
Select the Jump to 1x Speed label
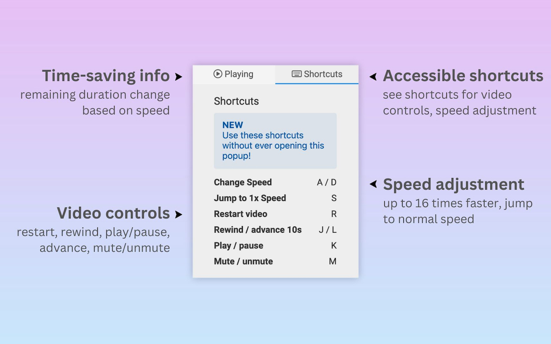point(250,198)
